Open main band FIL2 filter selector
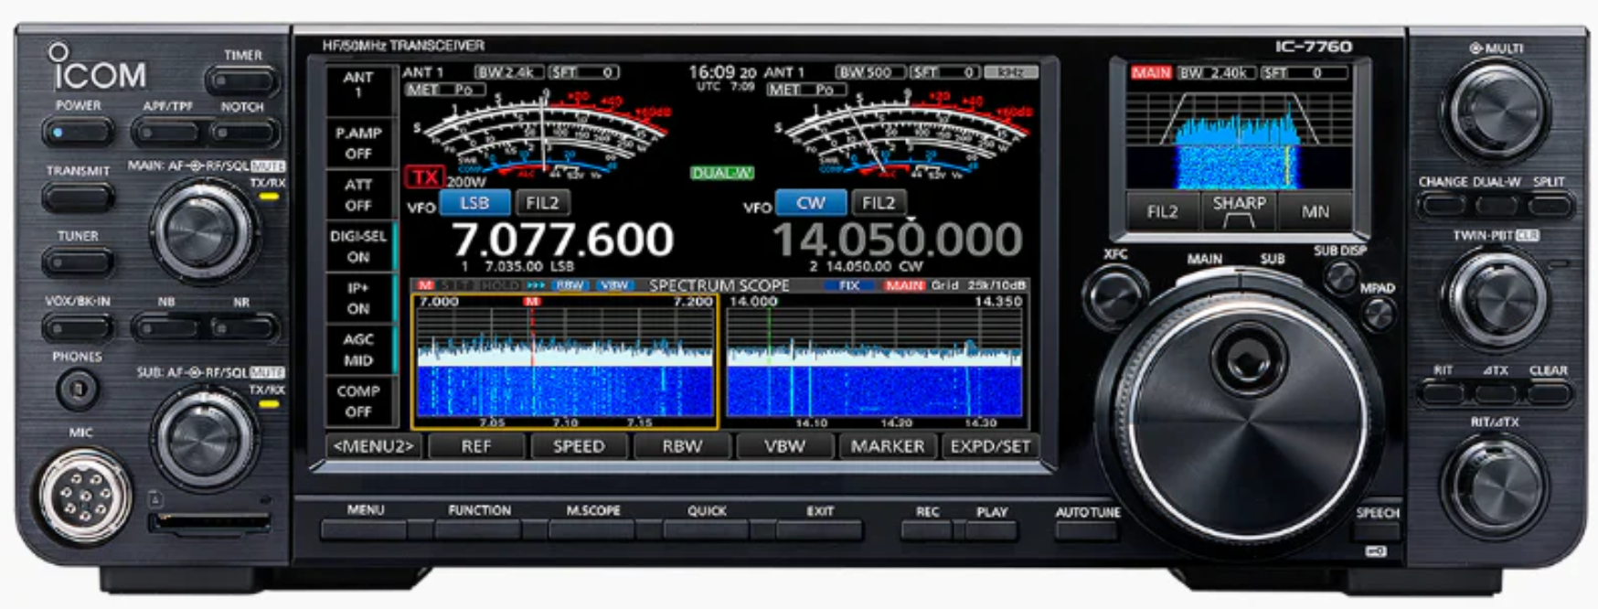The height and width of the screenshot is (609, 1598). pyautogui.click(x=542, y=202)
